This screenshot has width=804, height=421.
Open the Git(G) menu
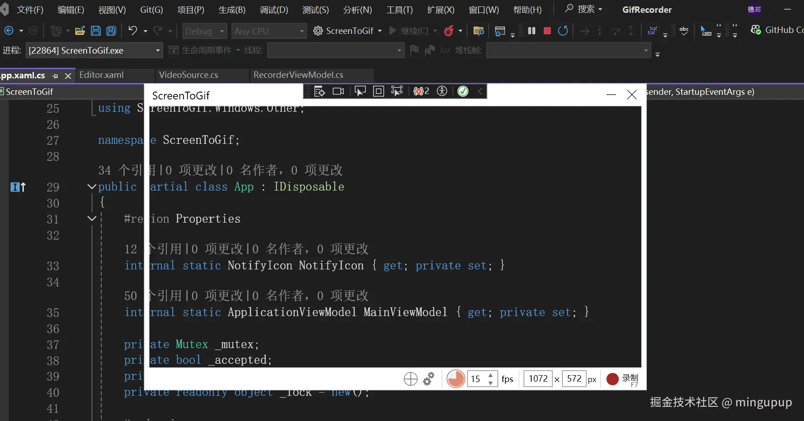[151, 10]
